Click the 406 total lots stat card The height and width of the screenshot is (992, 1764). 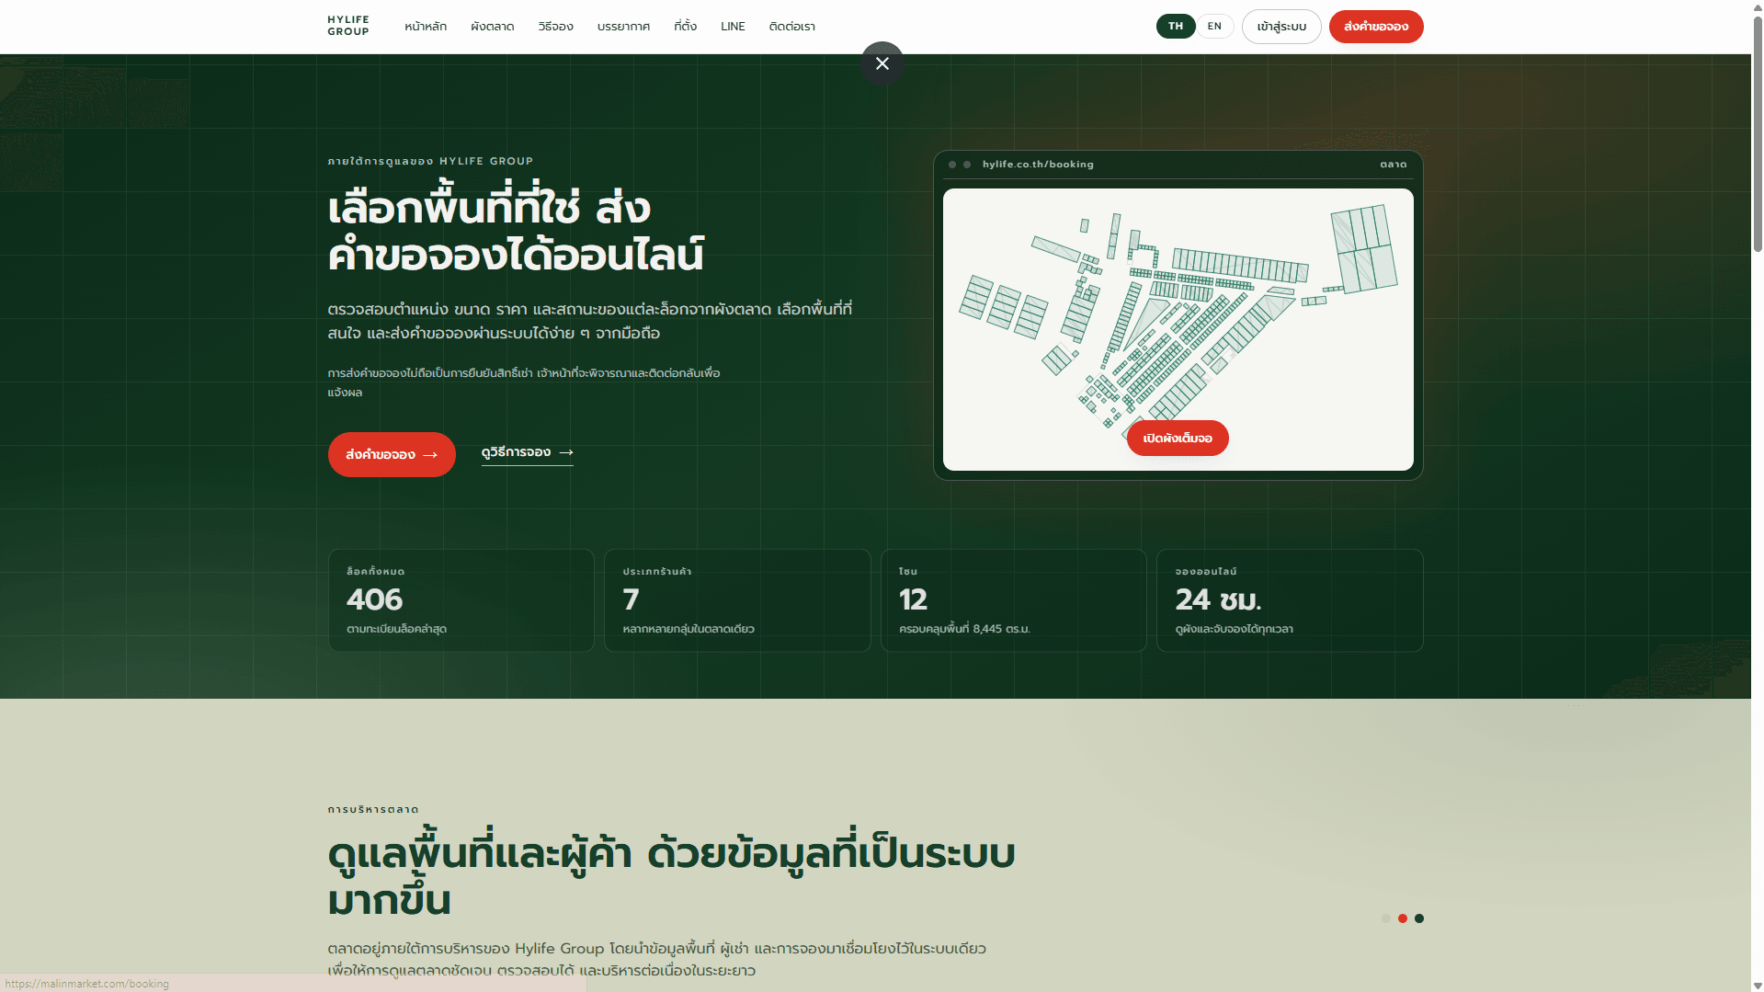[461, 600]
